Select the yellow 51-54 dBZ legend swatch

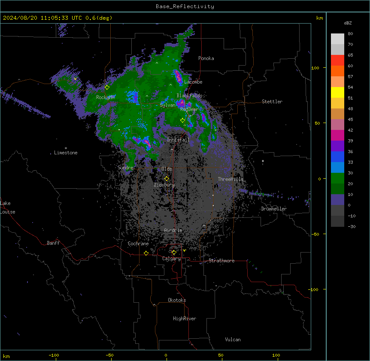pos(337,93)
